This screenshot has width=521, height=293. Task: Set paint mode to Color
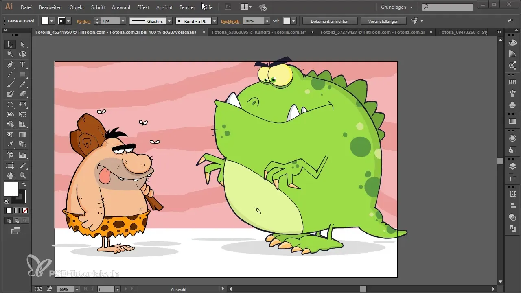pos(9,210)
